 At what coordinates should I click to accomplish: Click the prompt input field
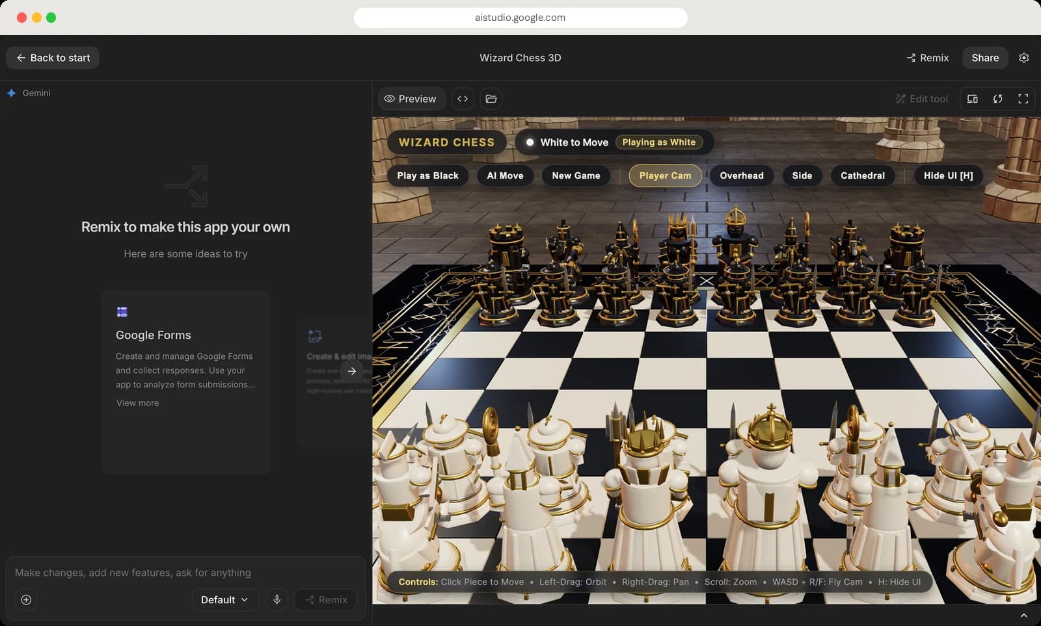(185, 573)
